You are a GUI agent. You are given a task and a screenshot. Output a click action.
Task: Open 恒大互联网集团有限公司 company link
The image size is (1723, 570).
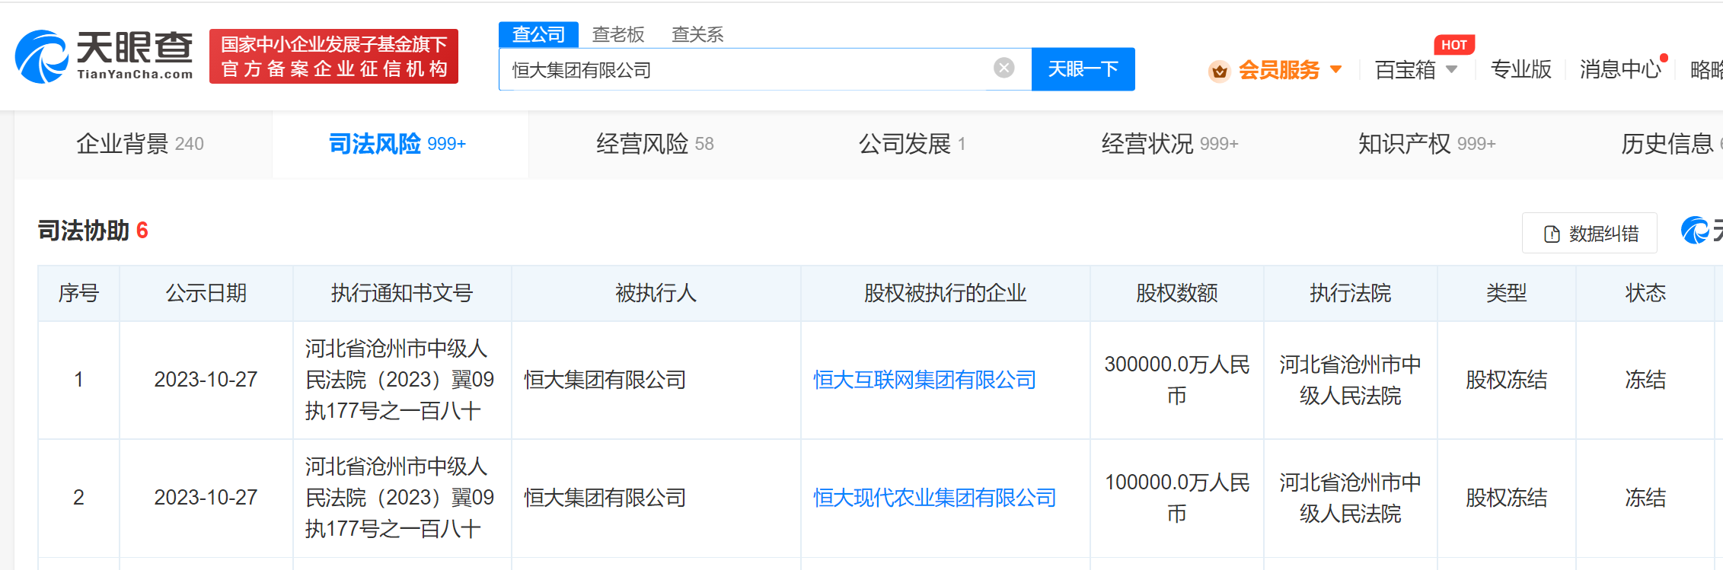[924, 380]
